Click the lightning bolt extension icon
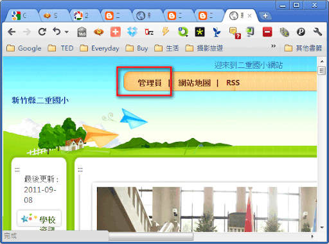Image resolution: width=329 pixels, height=244 pixels. (x=166, y=31)
